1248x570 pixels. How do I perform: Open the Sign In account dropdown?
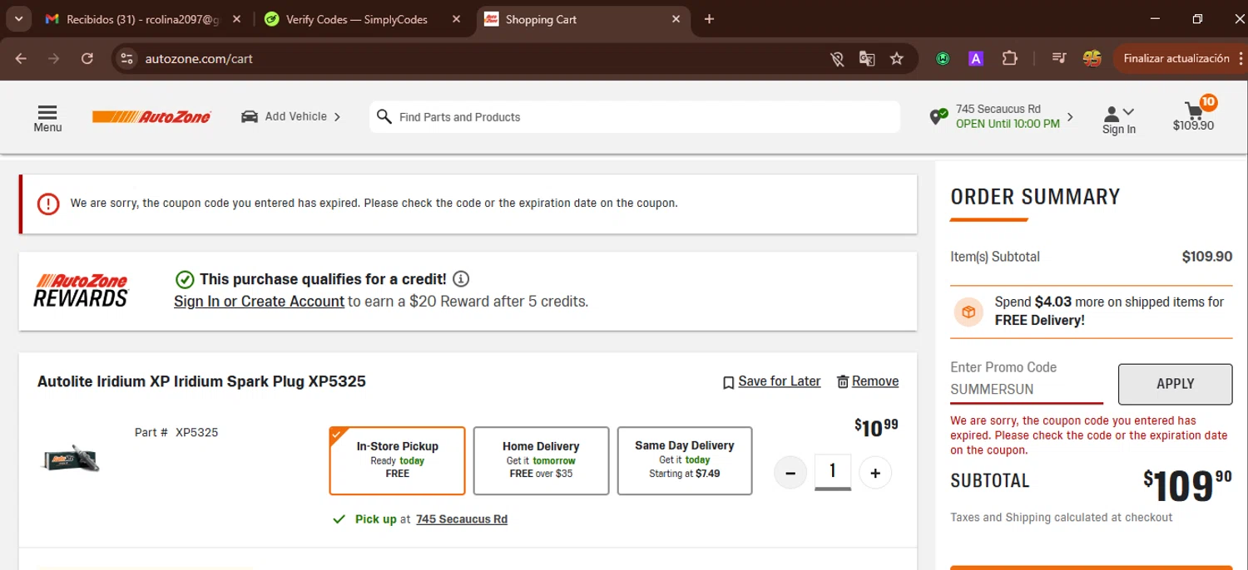pyautogui.click(x=1119, y=120)
